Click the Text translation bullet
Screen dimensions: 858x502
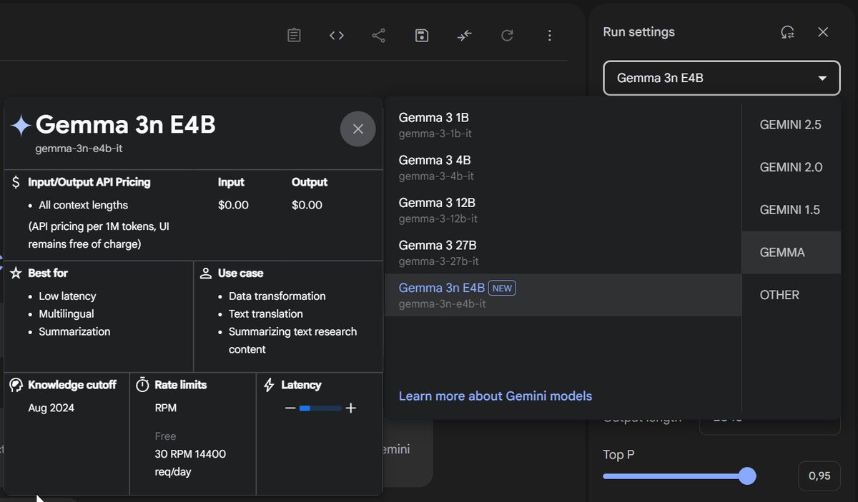[x=266, y=314]
